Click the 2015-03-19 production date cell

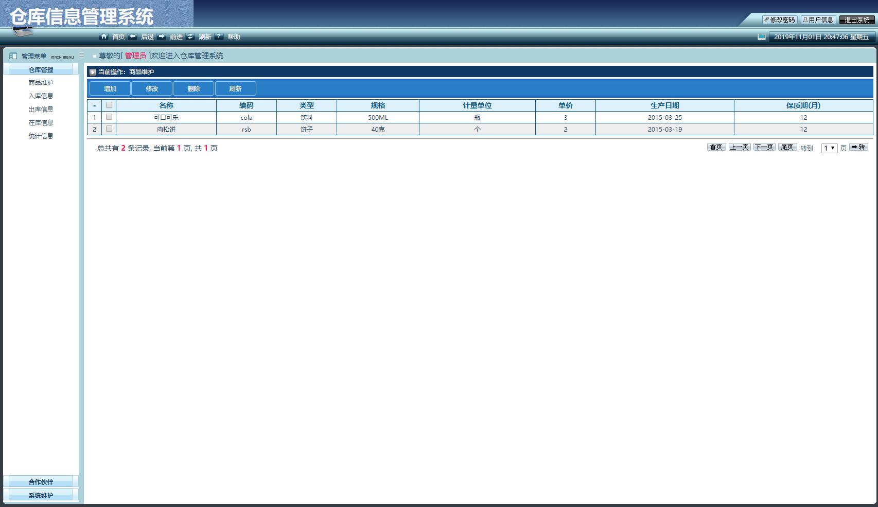click(665, 129)
